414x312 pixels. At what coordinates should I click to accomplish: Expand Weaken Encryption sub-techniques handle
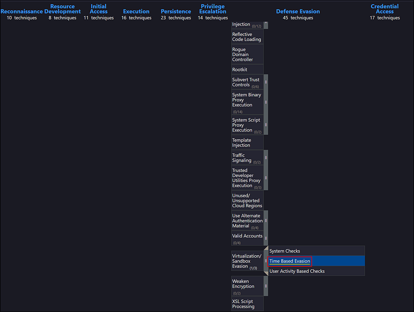click(x=266, y=286)
